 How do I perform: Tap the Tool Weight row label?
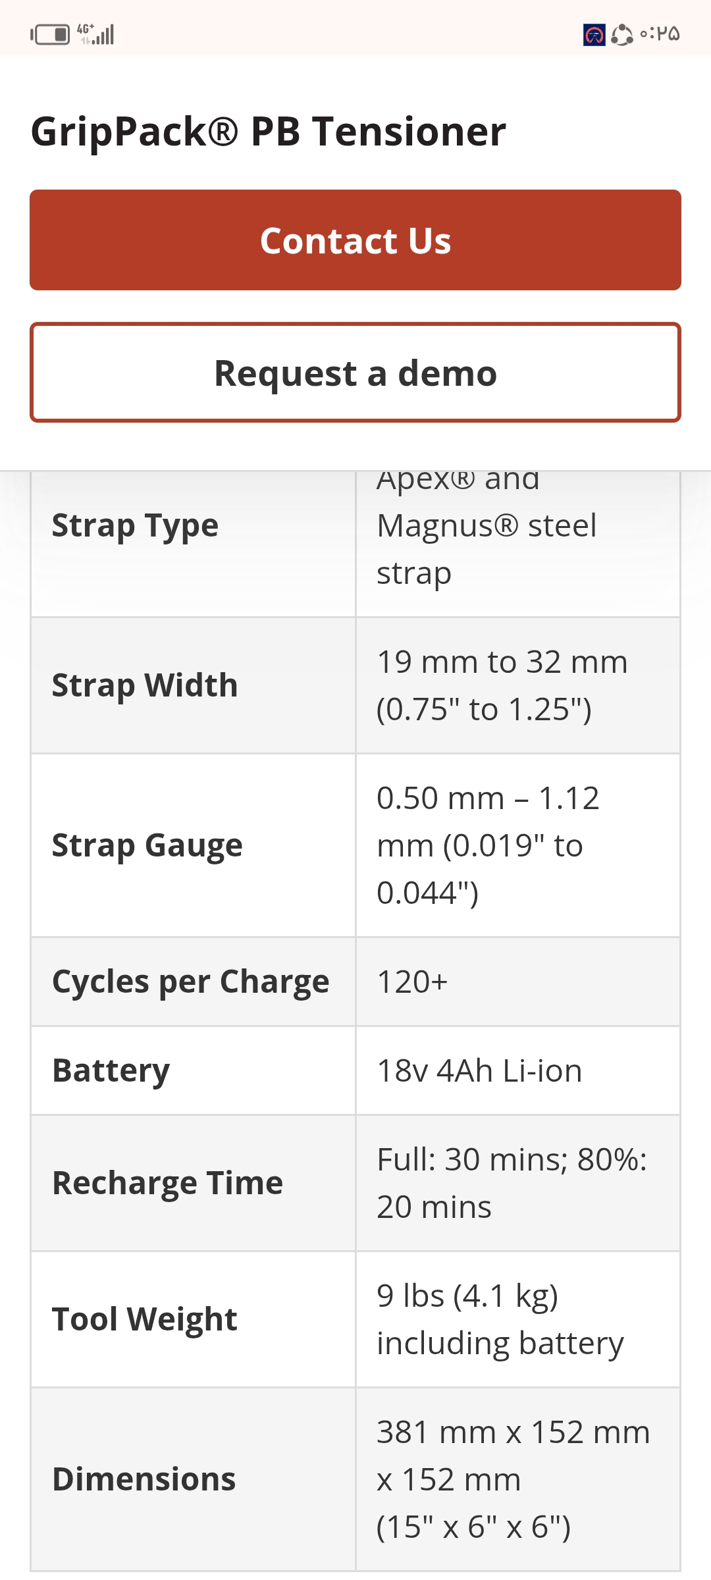click(x=144, y=1319)
